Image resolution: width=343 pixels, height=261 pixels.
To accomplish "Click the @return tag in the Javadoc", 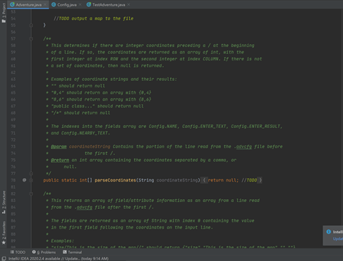I will coord(60,160).
